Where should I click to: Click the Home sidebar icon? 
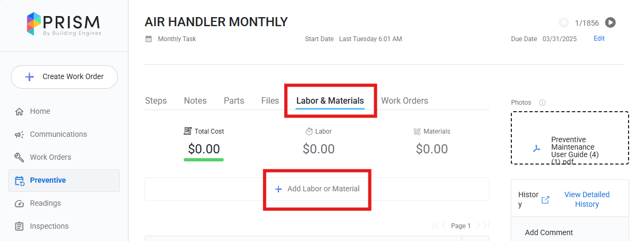(x=19, y=112)
